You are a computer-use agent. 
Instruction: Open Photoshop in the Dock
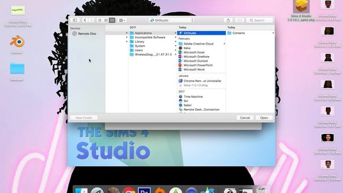tap(144, 190)
